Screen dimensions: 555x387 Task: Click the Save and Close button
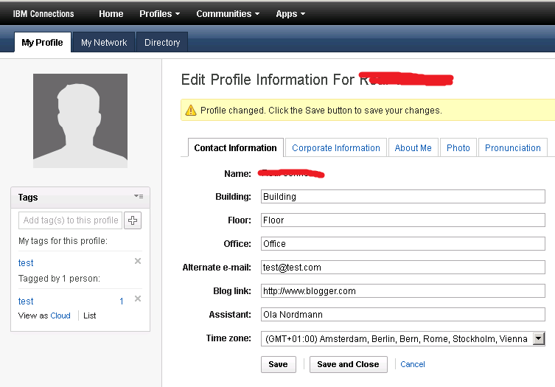point(349,364)
